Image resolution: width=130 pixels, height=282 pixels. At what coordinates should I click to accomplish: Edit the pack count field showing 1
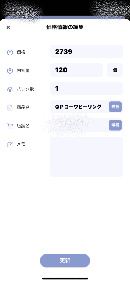click(87, 88)
